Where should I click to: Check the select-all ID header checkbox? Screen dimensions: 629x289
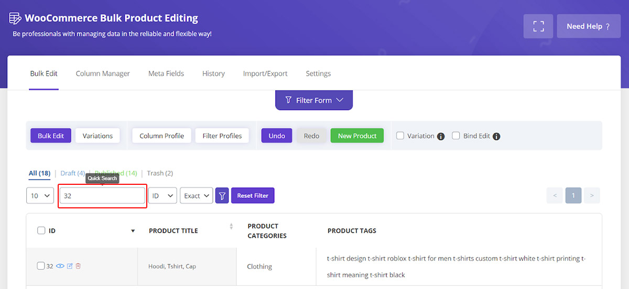[41, 230]
